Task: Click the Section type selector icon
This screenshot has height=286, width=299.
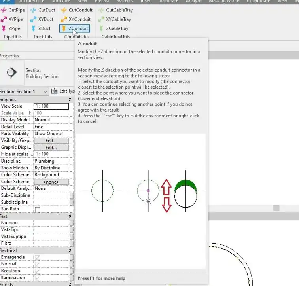Action: (12, 73)
